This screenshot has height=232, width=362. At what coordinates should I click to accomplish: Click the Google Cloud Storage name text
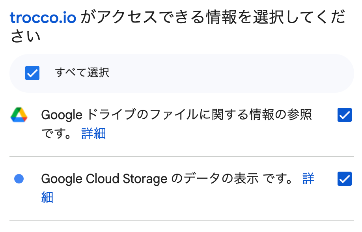point(104,179)
